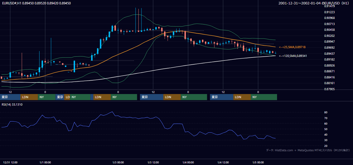This screenshot has height=165, width=353.
Task: Click the narrow LD session block
Action: click(x=67, y=97)
